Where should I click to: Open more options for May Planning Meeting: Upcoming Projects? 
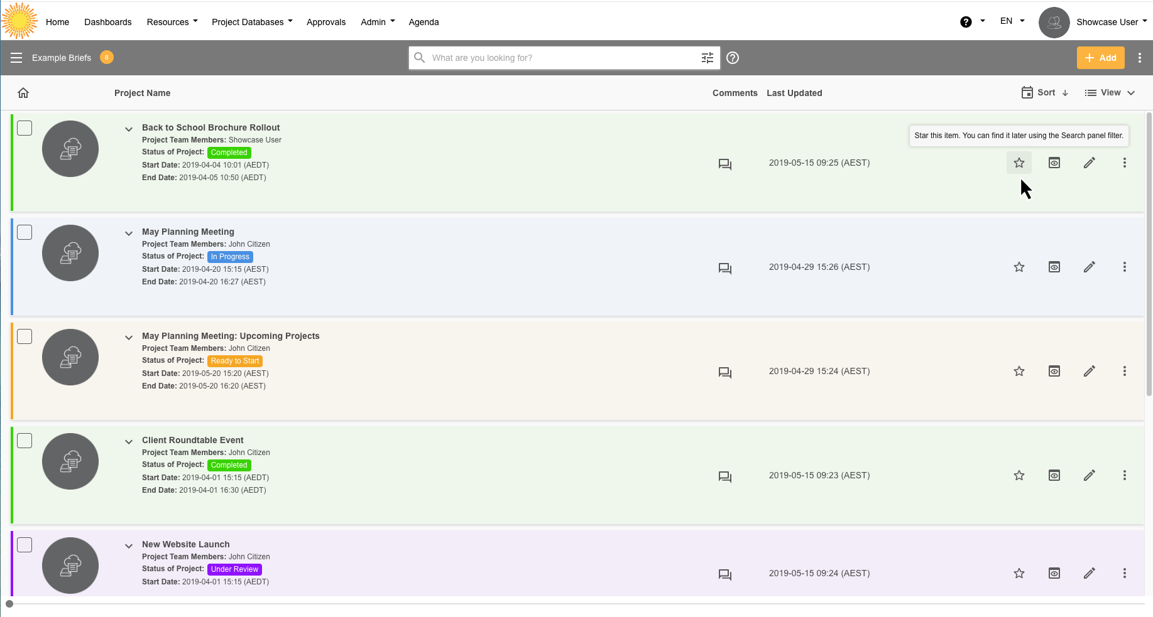click(x=1124, y=371)
